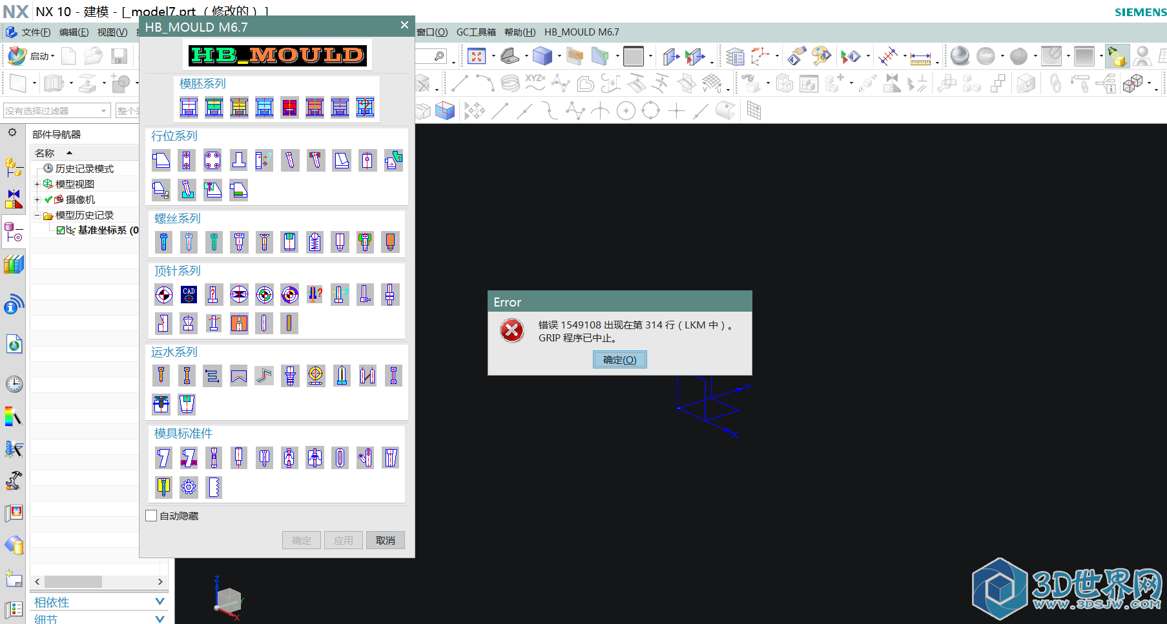Open the 编辑(E) menu
This screenshot has height=624, width=1167.
(74, 32)
